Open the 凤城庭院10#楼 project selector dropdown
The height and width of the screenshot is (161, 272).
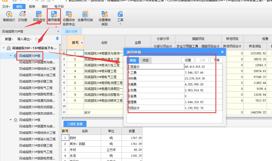(x=58, y=32)
